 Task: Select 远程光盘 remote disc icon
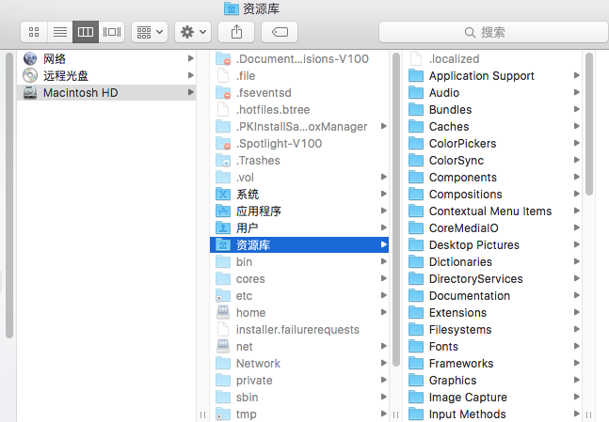tap(30, 75)
